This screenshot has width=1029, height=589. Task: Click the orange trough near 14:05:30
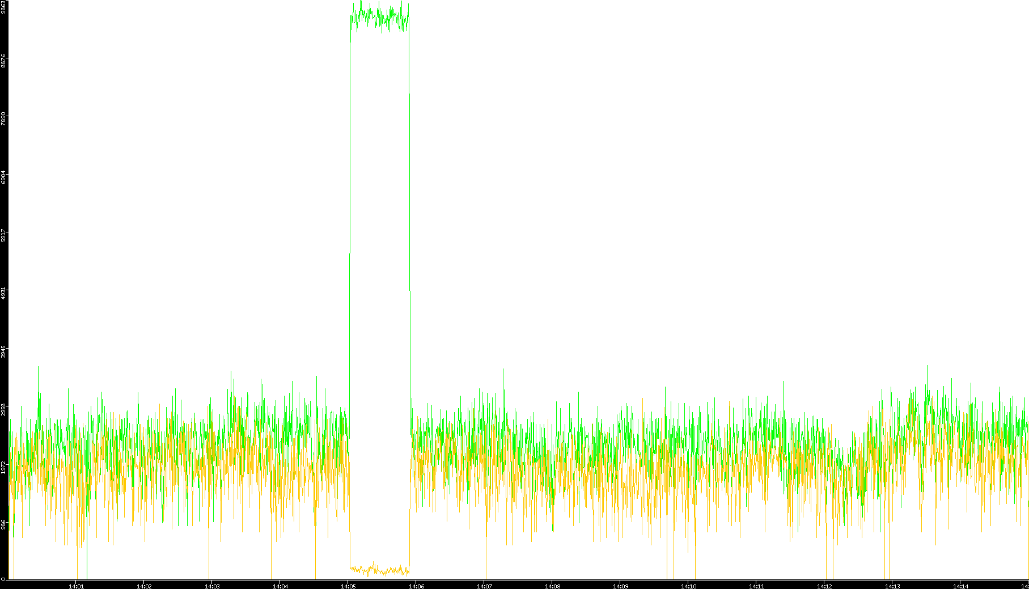(379, 570)
